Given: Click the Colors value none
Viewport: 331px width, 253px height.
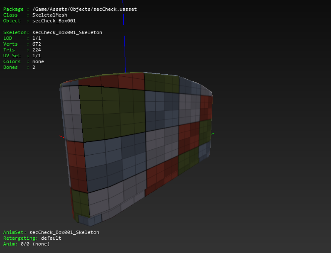Looking at the screenshot, I should (38, 61).
